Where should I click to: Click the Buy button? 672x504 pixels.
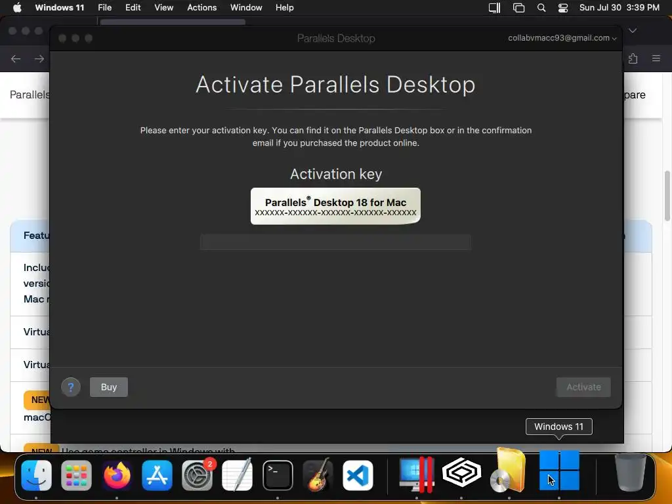tap(109, 387)
